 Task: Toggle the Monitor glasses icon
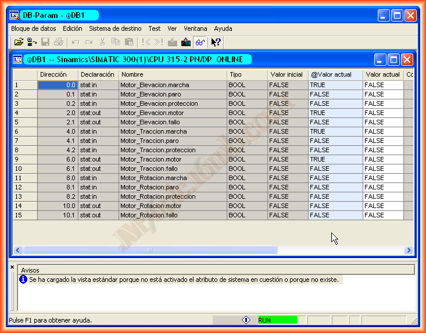pos(199,42)
